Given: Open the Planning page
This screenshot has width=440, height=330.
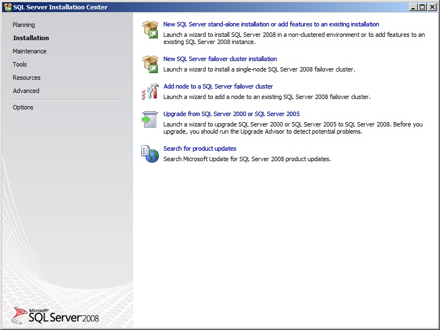Looking at the screenshot, I should coord(24,25).
